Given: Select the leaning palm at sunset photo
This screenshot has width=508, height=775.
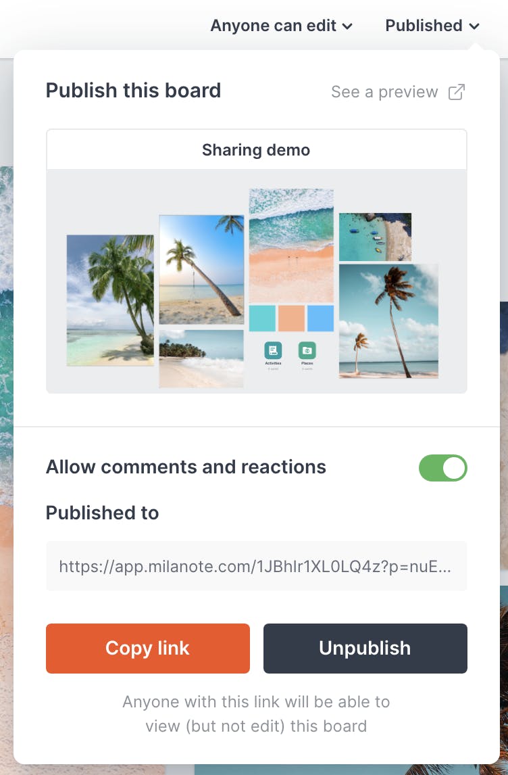Looking at the screenshot, I should 201,270.
